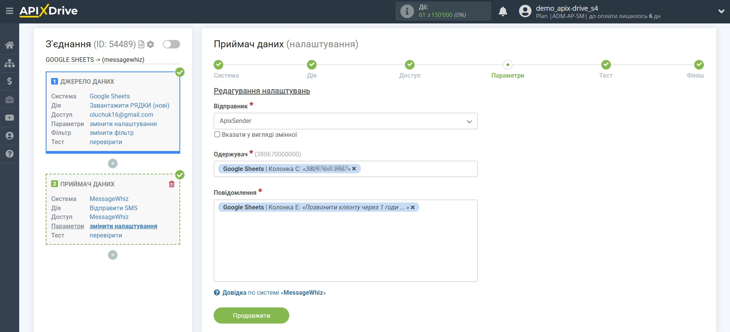Click source 'перевірити' test link
The height and width of the screenshot is (332, 730).
[106, 142]
